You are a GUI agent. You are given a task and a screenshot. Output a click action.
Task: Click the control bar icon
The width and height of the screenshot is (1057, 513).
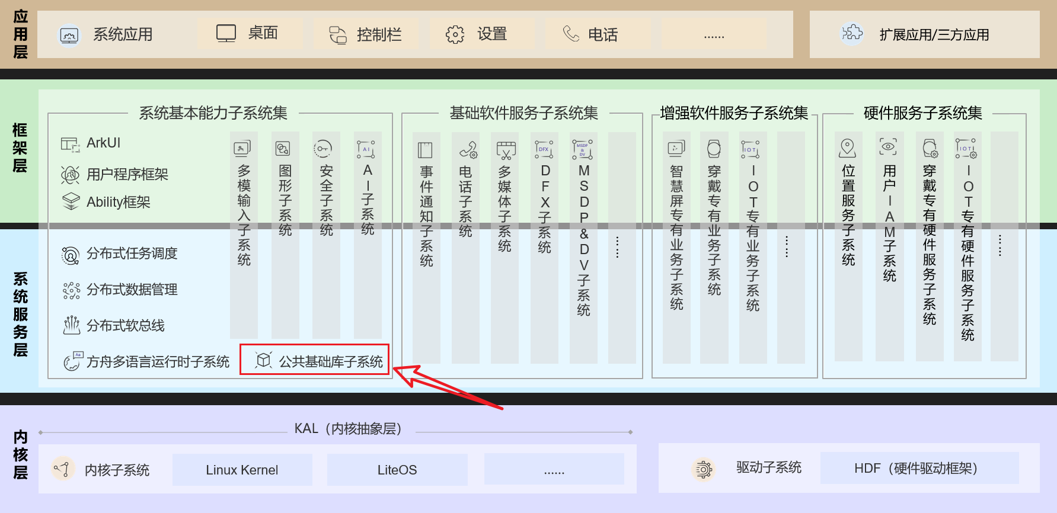[338, 35]
